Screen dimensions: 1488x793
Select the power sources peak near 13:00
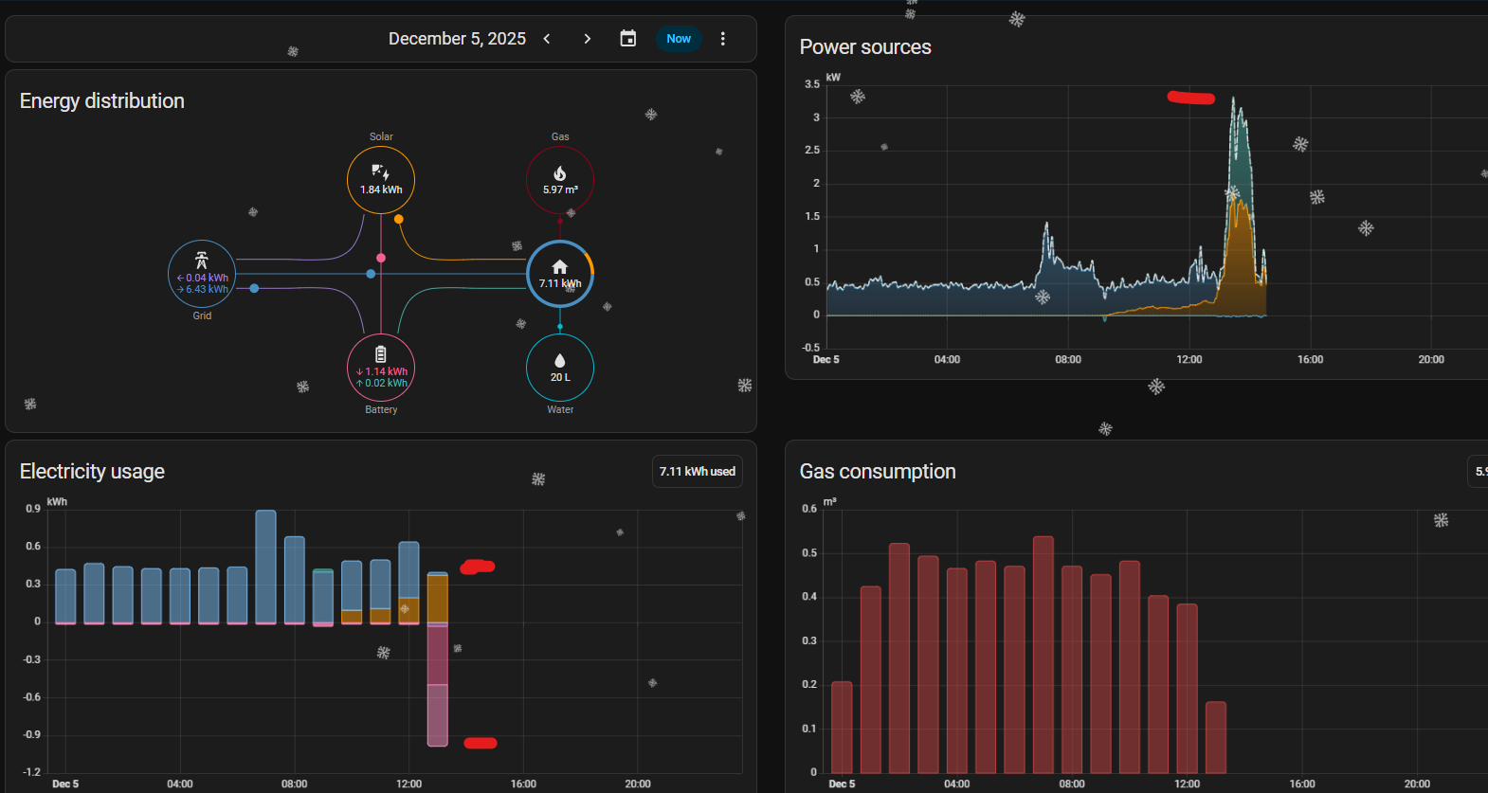pyautogui.click(x=1235, y=106)
